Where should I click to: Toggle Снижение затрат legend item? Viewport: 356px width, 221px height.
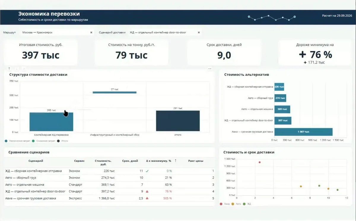click(43, 141)
